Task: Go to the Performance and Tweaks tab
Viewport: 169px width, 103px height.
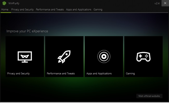Action: pyautogui.click(x=50, y=9)
